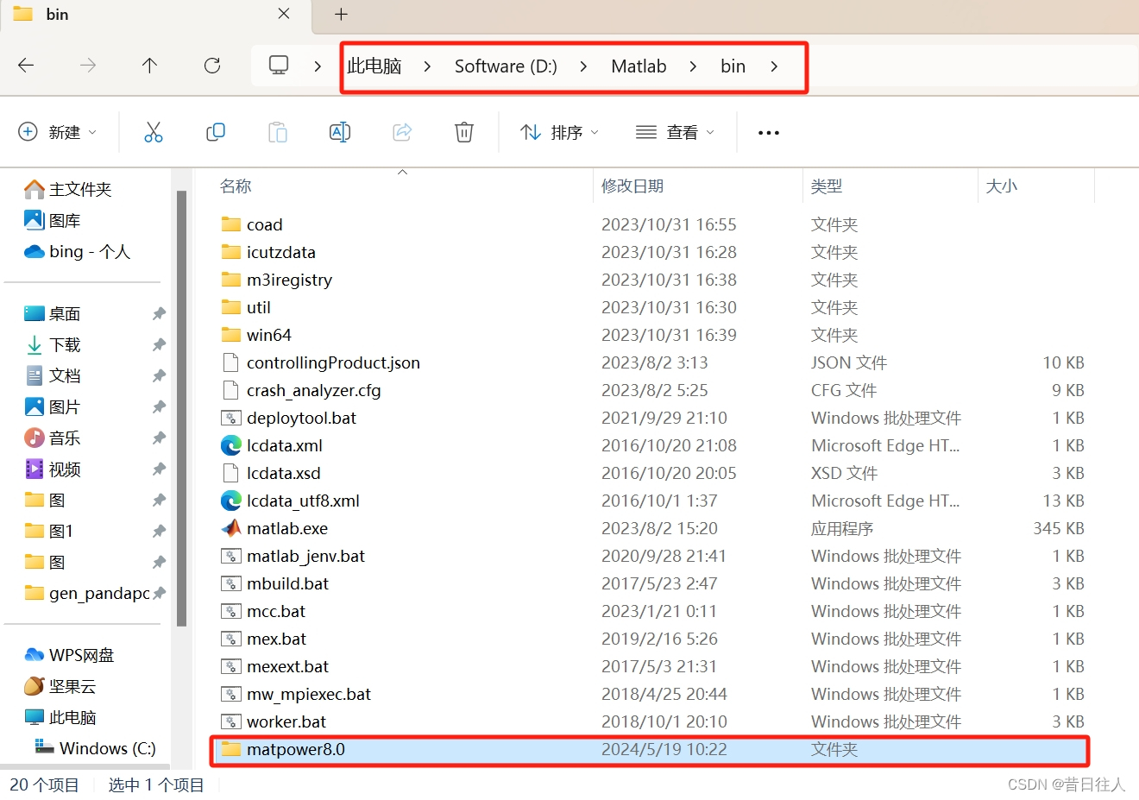Click the Share icon in the toolbar
The height and width of the screenshot is (800, 1139).
point(401,131)
